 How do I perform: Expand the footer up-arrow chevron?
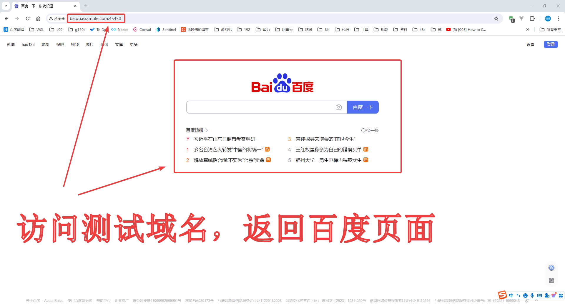[536, 300]
